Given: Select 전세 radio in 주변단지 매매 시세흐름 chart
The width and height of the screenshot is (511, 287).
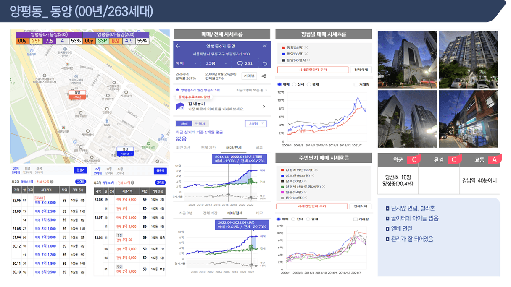Looking at the screenshot, I should [x=294, y=219].
